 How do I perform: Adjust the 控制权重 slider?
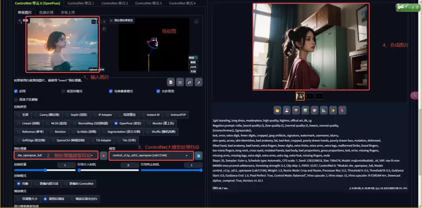(x=45, y=170)
